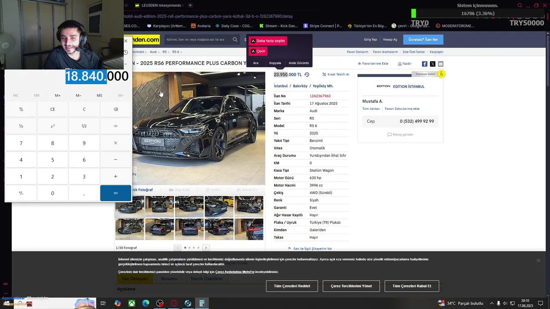Choose 'Ara' in the selection popup
The width and height of the screenshot is (550, 309).
[256, 63]
